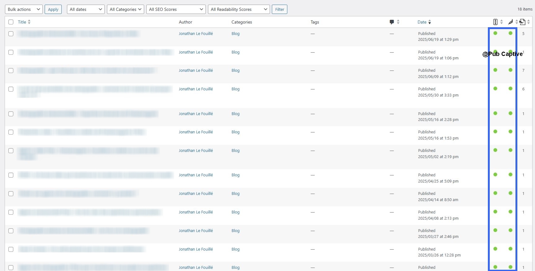This screenshot has width=535, height=271.
Task: Expand the All Categories dropdown
Action: [x=126, y=9]
